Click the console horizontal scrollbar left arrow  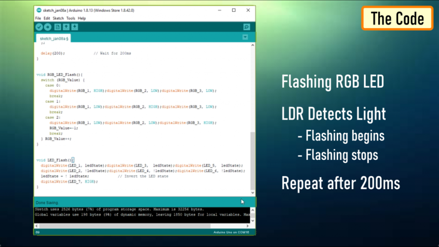[36, 225]
